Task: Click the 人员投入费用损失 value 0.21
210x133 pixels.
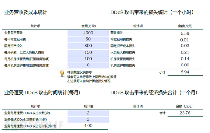Action: (185, 52)
